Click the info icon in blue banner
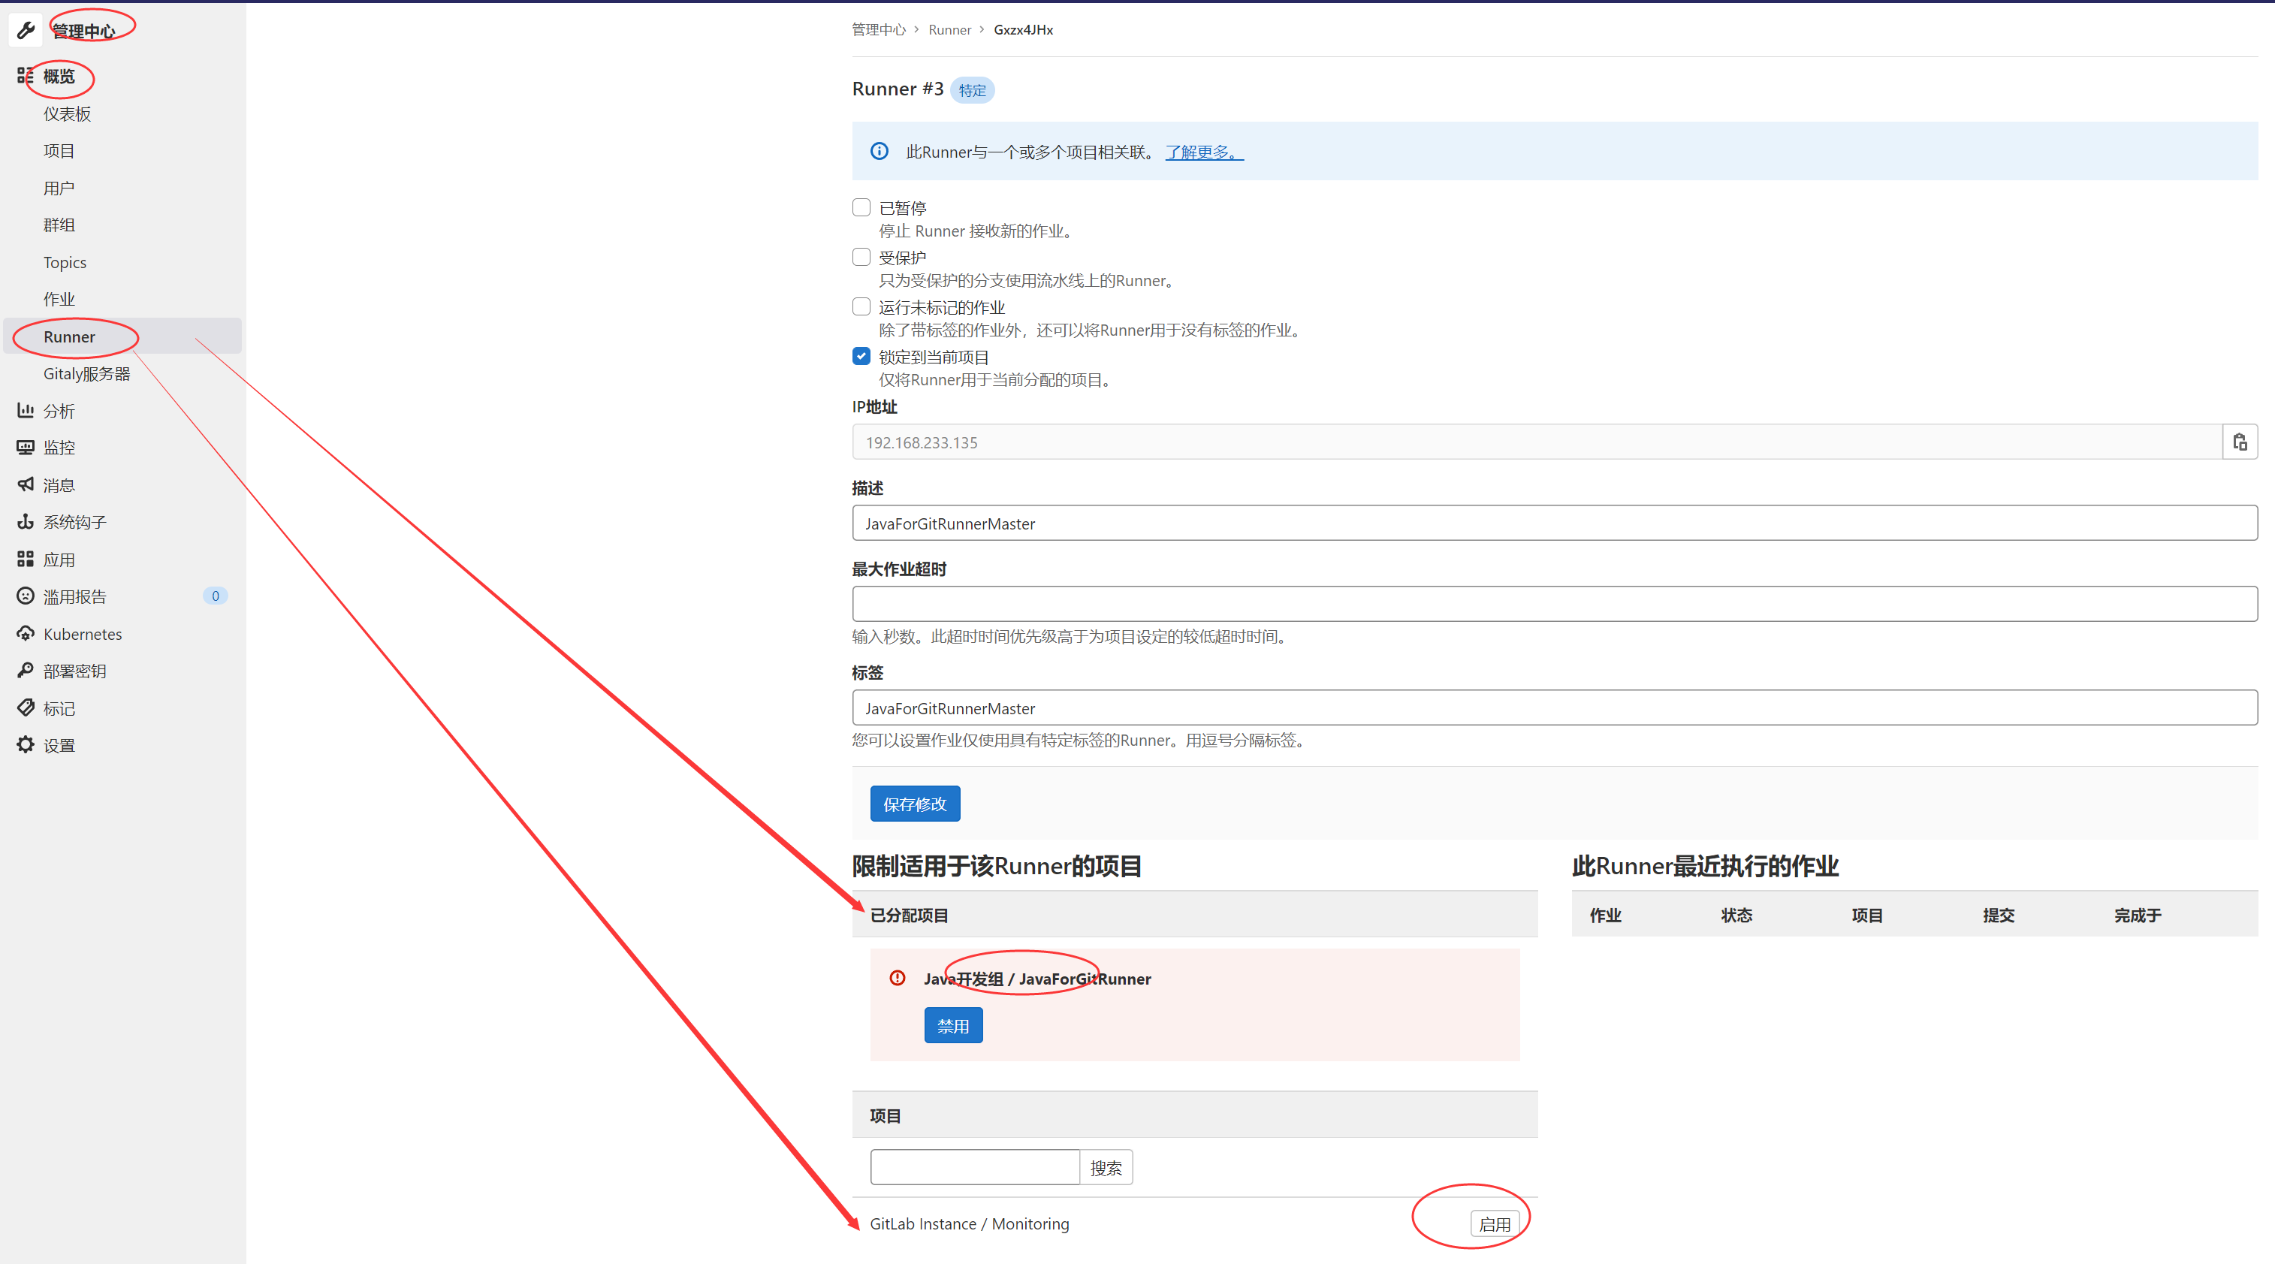2275x1264 pixels. (879, 151)
